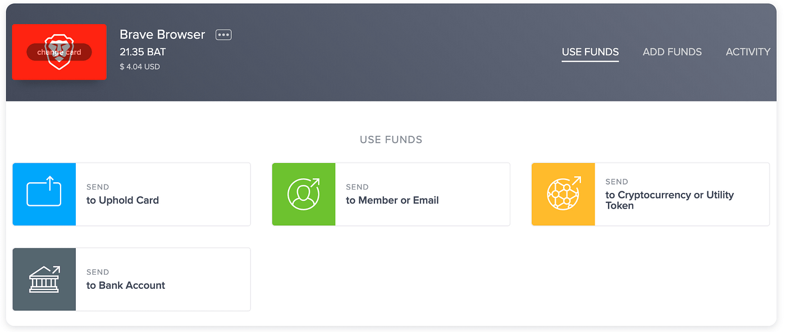
Task: Click the green member profile send icon
Action: click(304, 194)
